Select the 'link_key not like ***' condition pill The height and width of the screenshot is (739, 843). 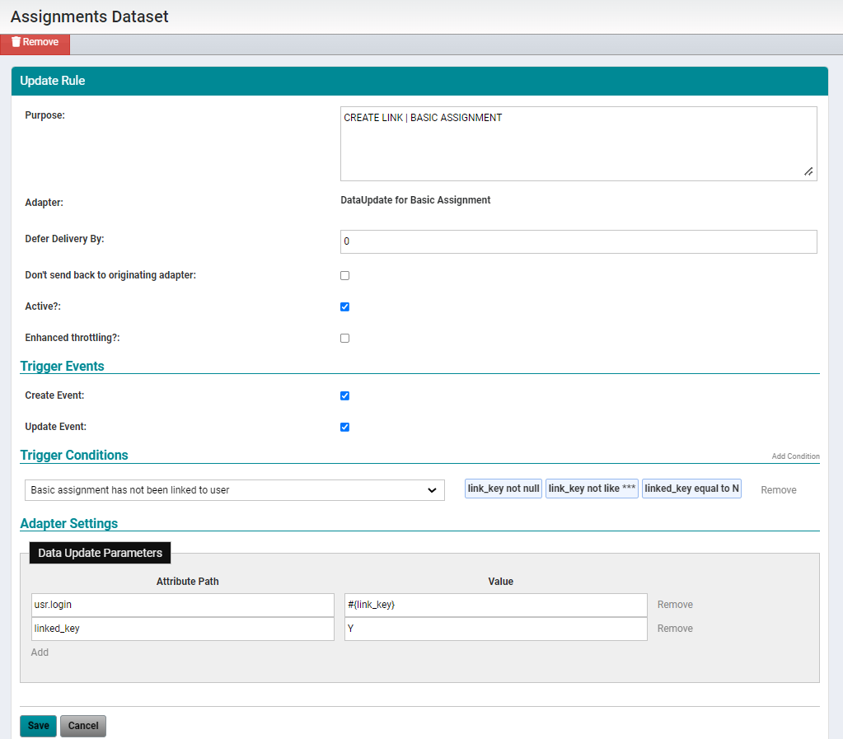[591, 488]
